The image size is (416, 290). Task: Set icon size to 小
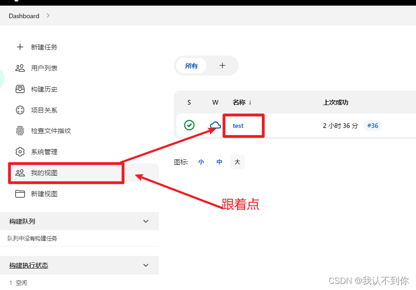pos(201,162)
